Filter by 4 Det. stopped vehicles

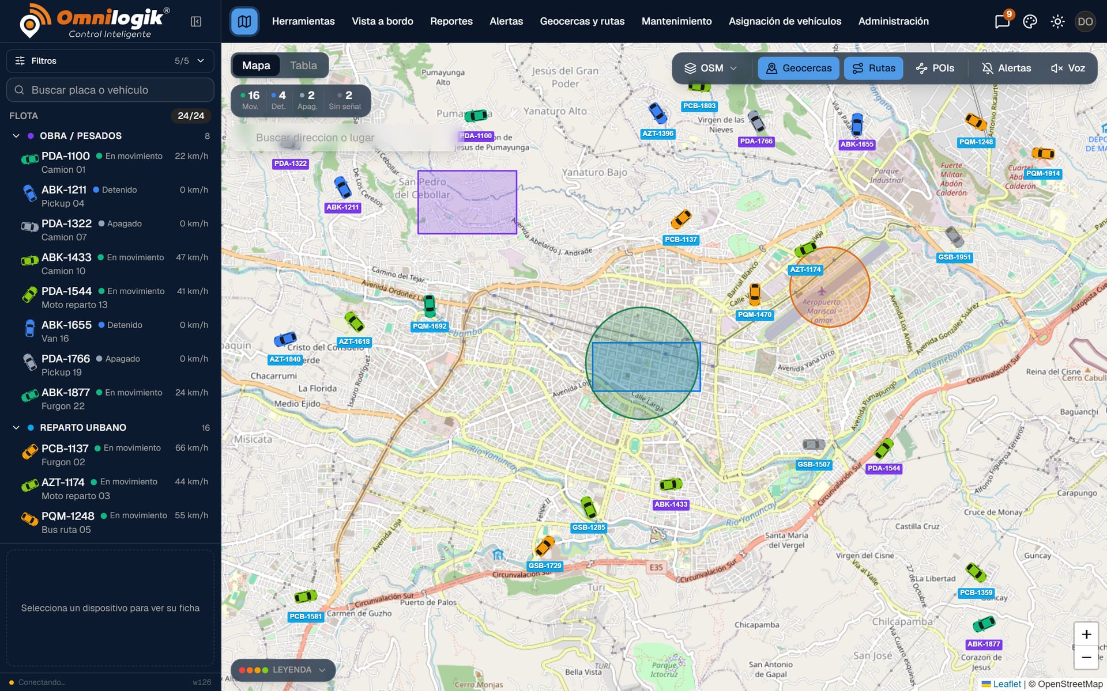tap(278, 100)
